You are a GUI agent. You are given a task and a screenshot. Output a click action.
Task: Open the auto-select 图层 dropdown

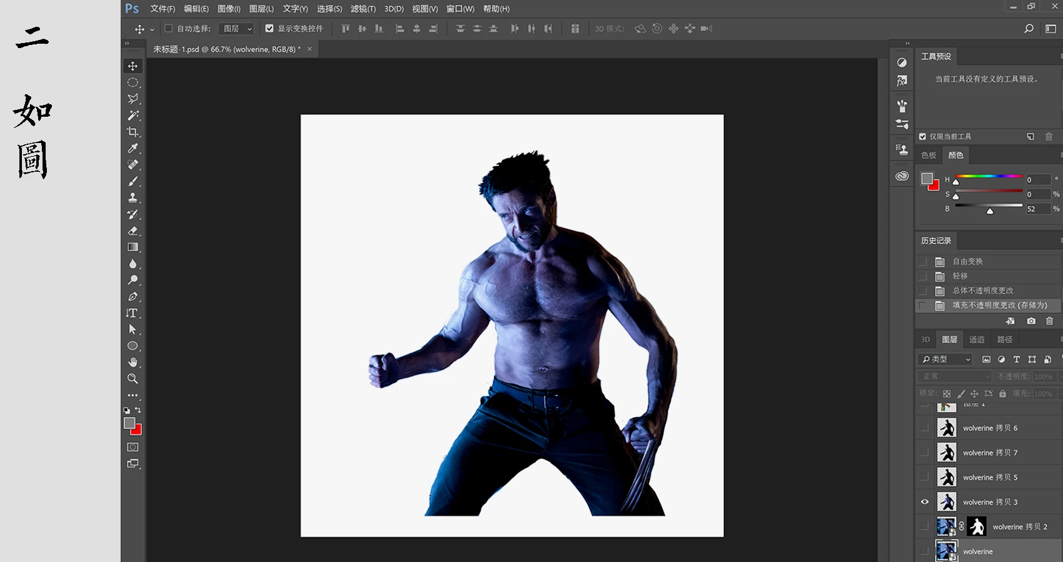[x=237, y=29]
